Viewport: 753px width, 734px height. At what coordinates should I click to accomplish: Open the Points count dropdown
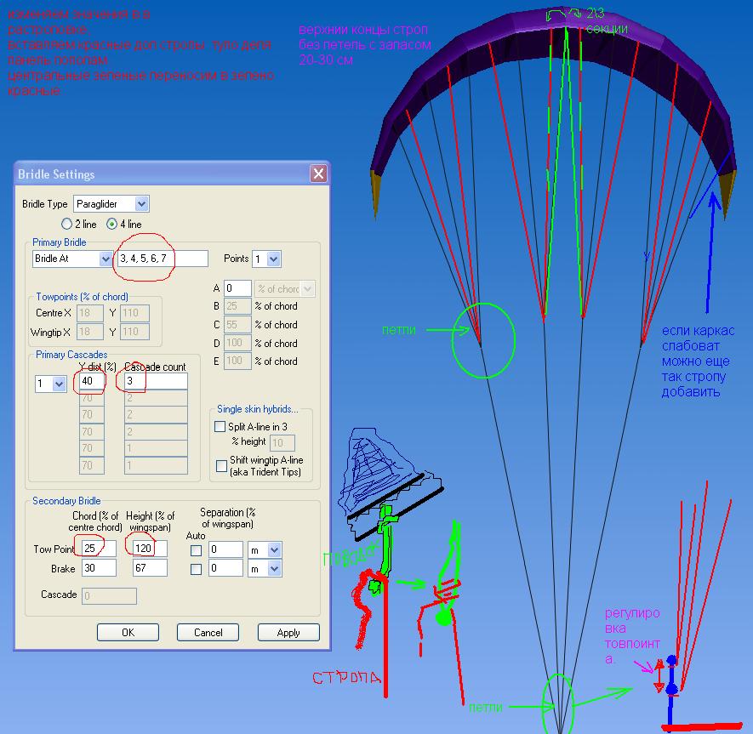click(x=273, y=259)
